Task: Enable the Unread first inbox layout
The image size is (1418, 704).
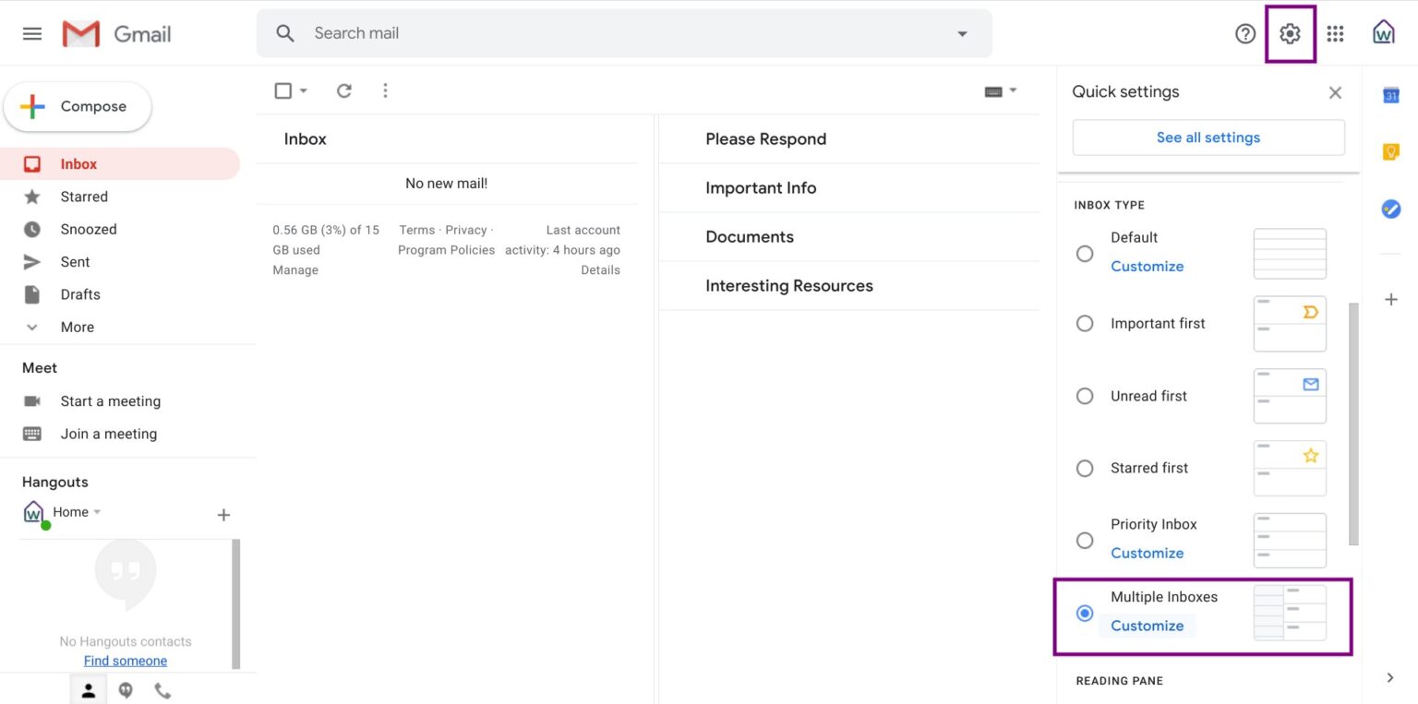Action: [x=1085, y=396]
